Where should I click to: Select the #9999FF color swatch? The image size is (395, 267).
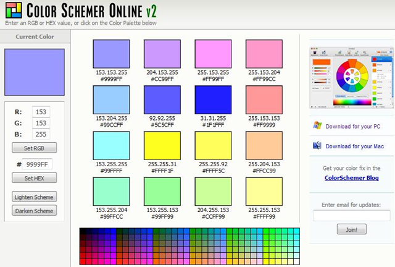coord(111,54)
